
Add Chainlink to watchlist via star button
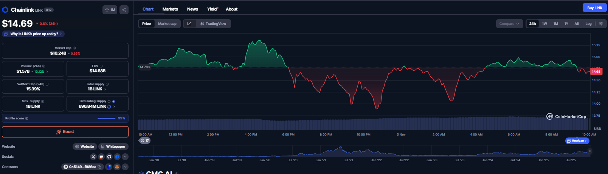[110, 10]
